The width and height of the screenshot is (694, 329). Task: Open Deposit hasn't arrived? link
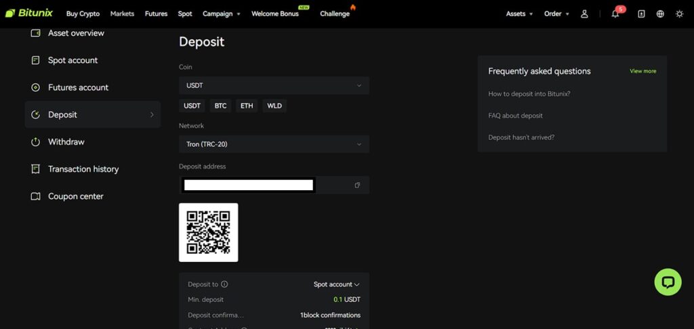(521, 137)
